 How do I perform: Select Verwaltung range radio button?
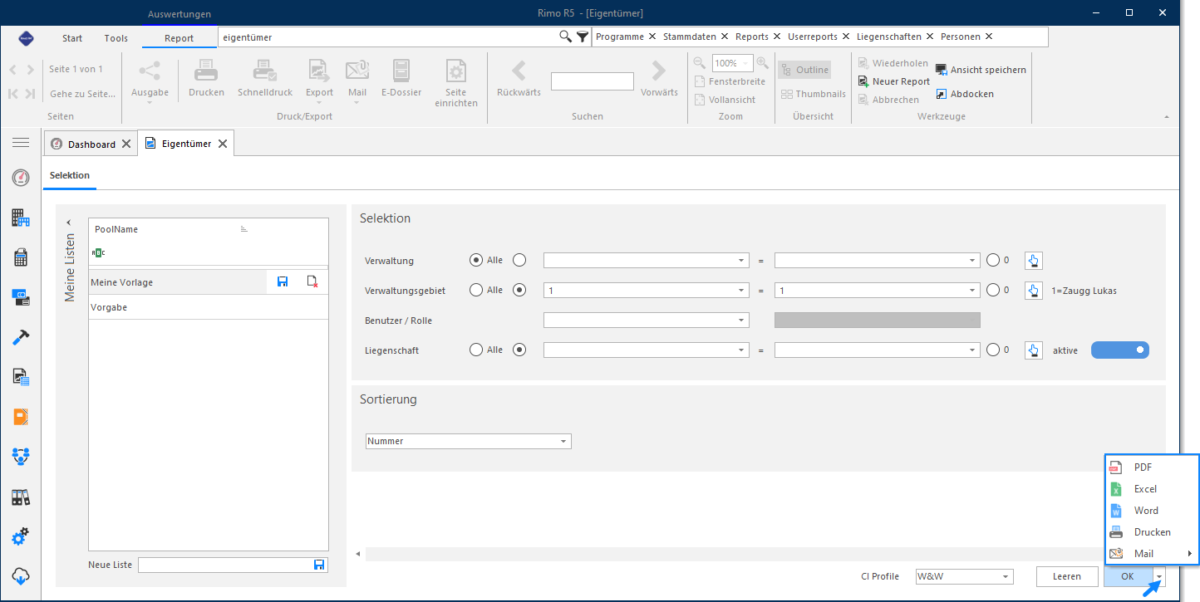tap(519, 260)
